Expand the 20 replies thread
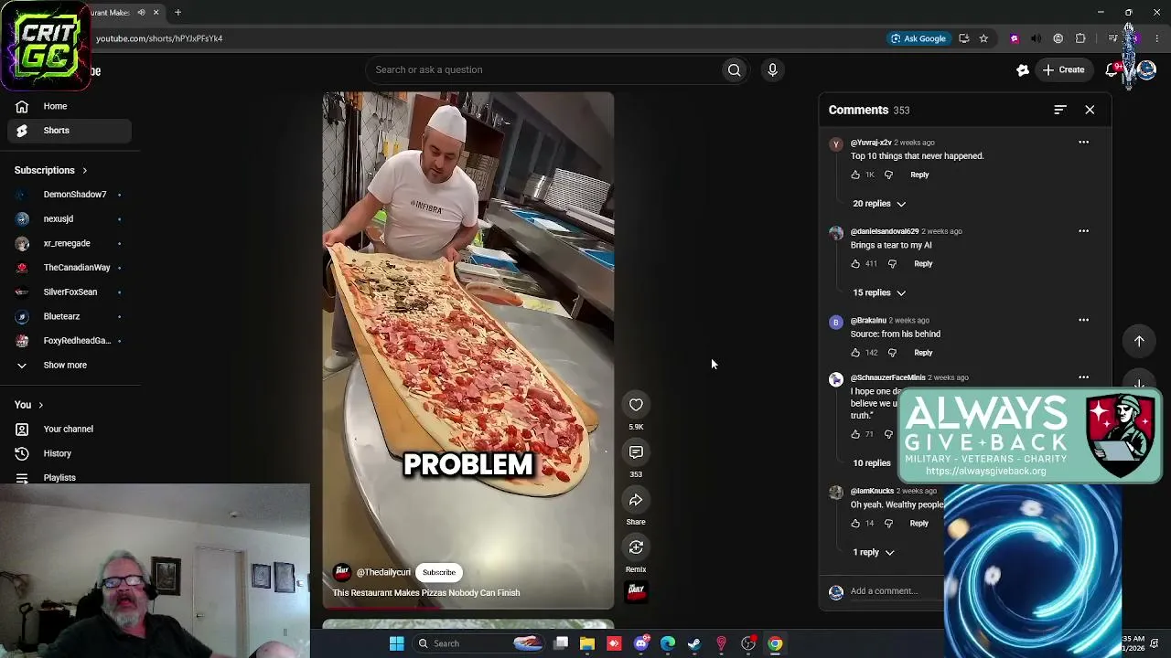The image size is (1171, 658). point(879,204)
